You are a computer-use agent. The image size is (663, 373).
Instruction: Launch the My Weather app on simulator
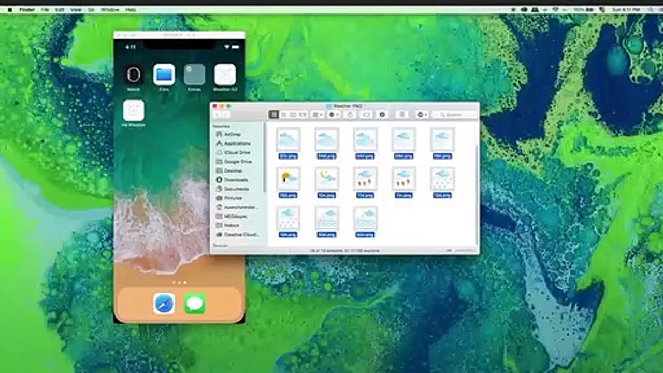134,111
